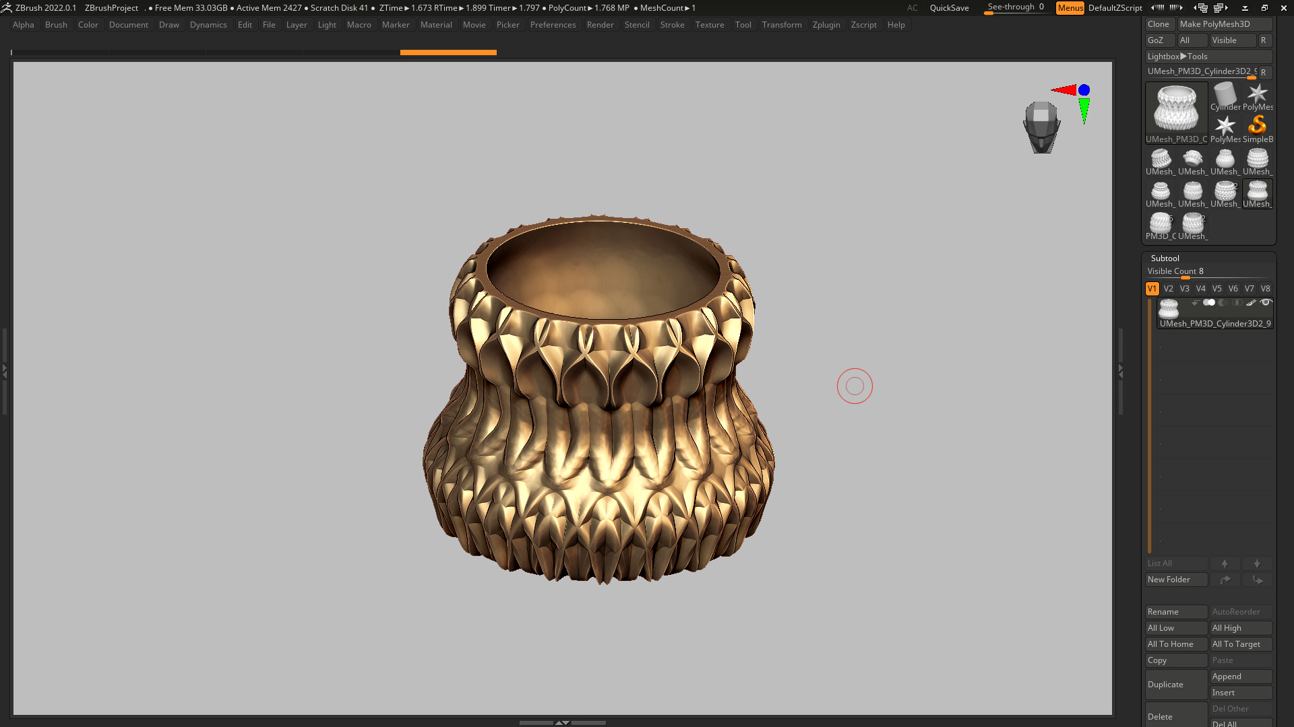Open the Material menu
The image size is (1294, 727).
point(436,25)
